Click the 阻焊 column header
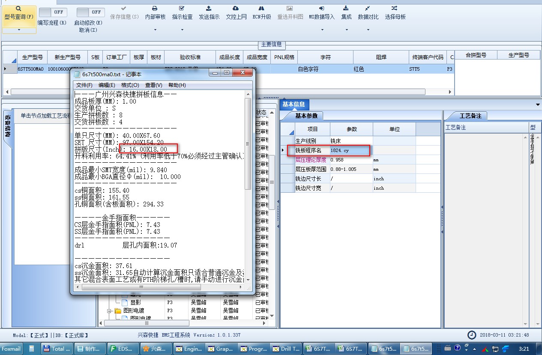This screenshot has width=542, height=355. point(381,57)
